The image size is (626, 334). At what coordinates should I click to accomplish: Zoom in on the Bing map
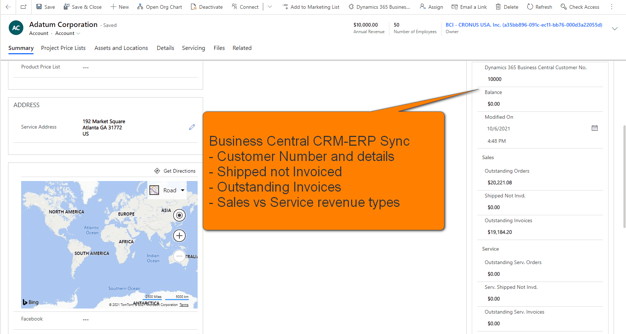coord(179,236)
